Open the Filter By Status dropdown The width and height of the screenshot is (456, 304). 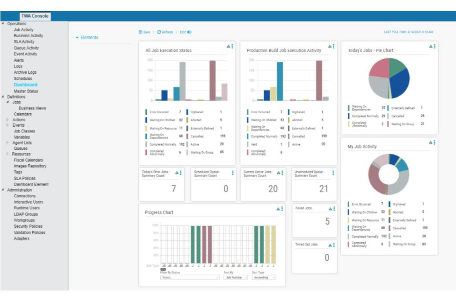[190, 278]
